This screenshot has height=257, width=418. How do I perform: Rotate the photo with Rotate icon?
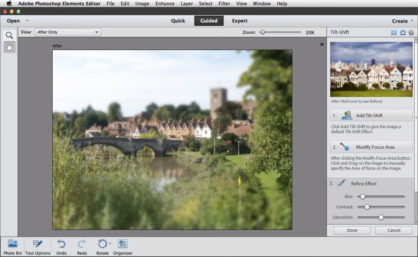coord(102,244)
